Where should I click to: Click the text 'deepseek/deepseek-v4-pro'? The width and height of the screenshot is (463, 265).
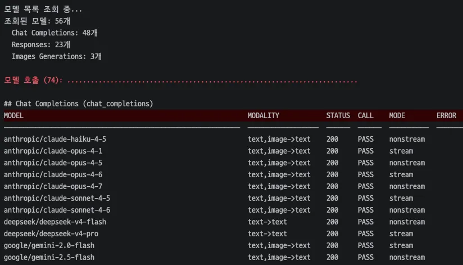coord(51,233)
